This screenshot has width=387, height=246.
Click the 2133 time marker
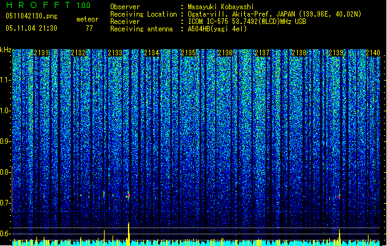tap(115, 53)
